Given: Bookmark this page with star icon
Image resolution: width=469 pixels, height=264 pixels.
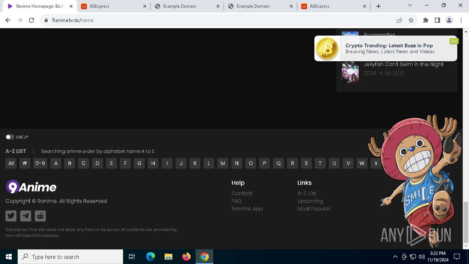Looking at the screenshot, I should [411, 20].
